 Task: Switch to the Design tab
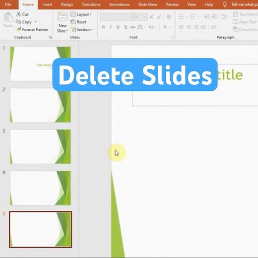click(67, 4)
